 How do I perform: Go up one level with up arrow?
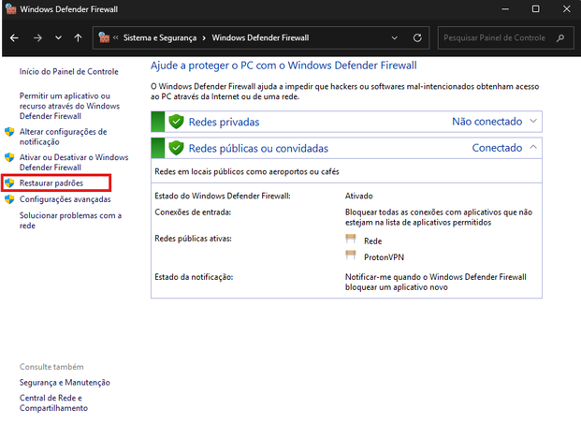pyautogui.click(x=78, y=37)
